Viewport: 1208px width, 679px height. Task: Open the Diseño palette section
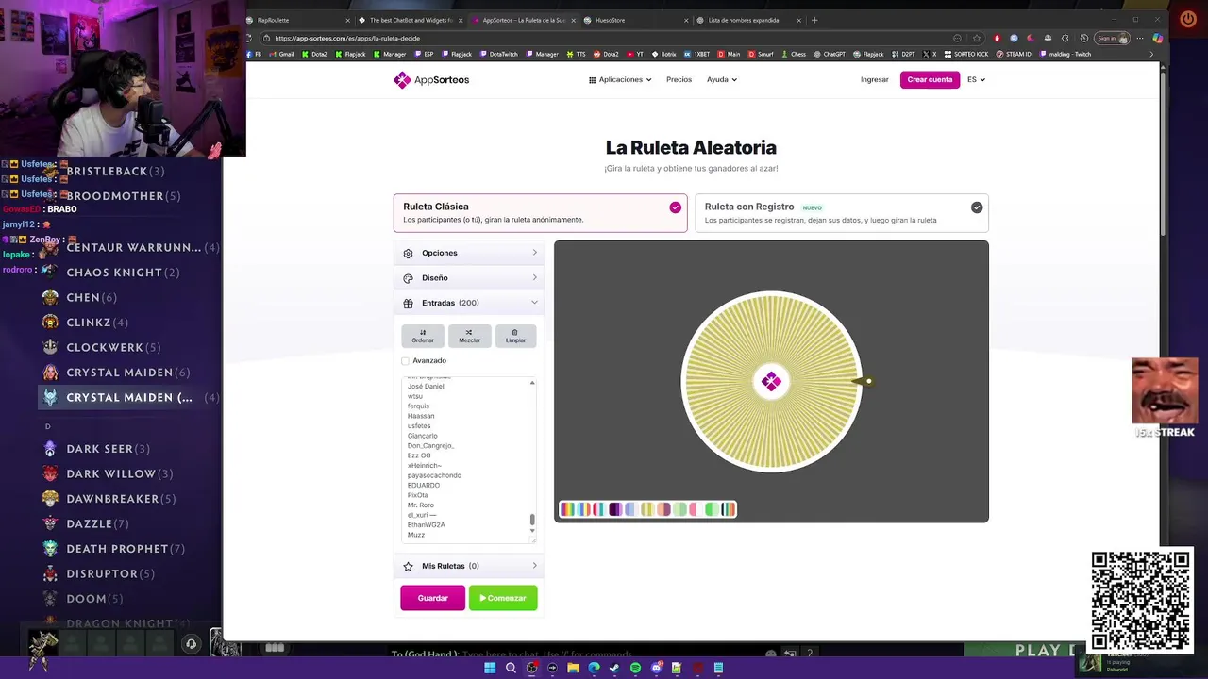point(408,278)
